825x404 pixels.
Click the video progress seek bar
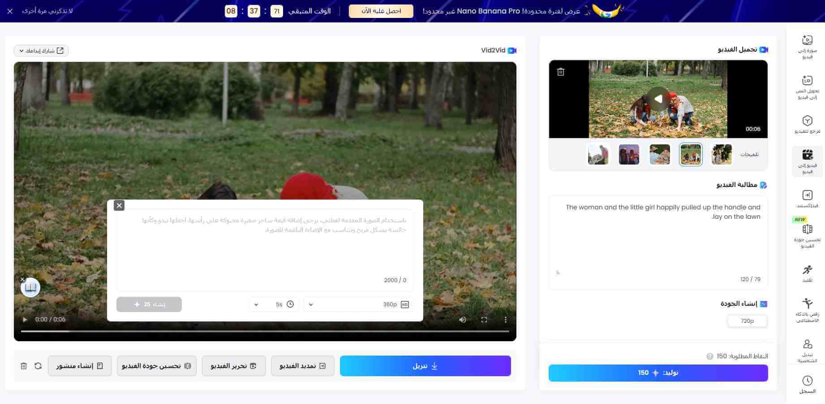pyautogui.click(x=264, y=331)
